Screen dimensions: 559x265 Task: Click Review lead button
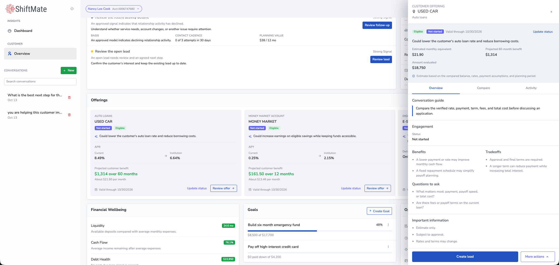pos(381,59)
